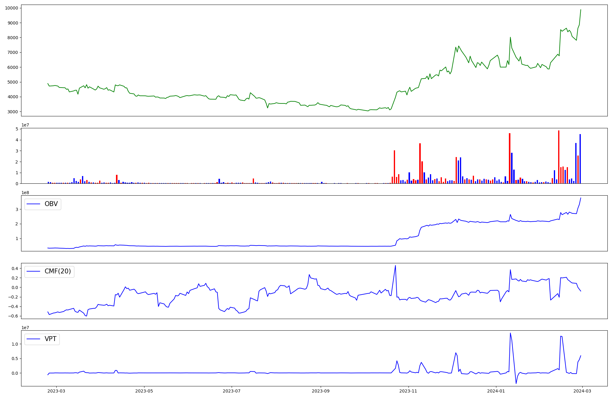Viewport: 612px width, 398px height.
Task: Click the 2023-03 date tick label
Action: [x=56, y=391]
